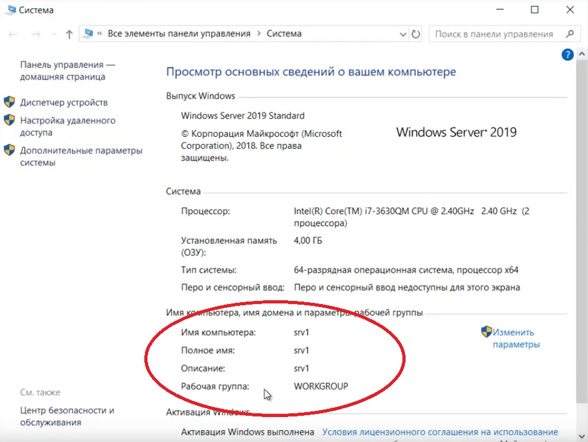The width and height of the screenshot is (588, 442).
Task: Go up one level with Up arrow
Action: coord(69,34)
